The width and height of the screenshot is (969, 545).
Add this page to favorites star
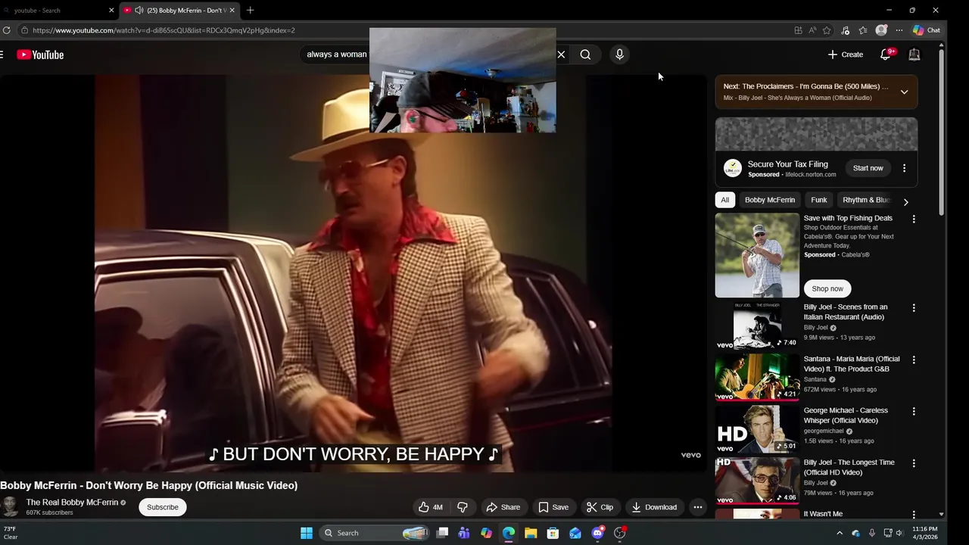pos(827,30)
